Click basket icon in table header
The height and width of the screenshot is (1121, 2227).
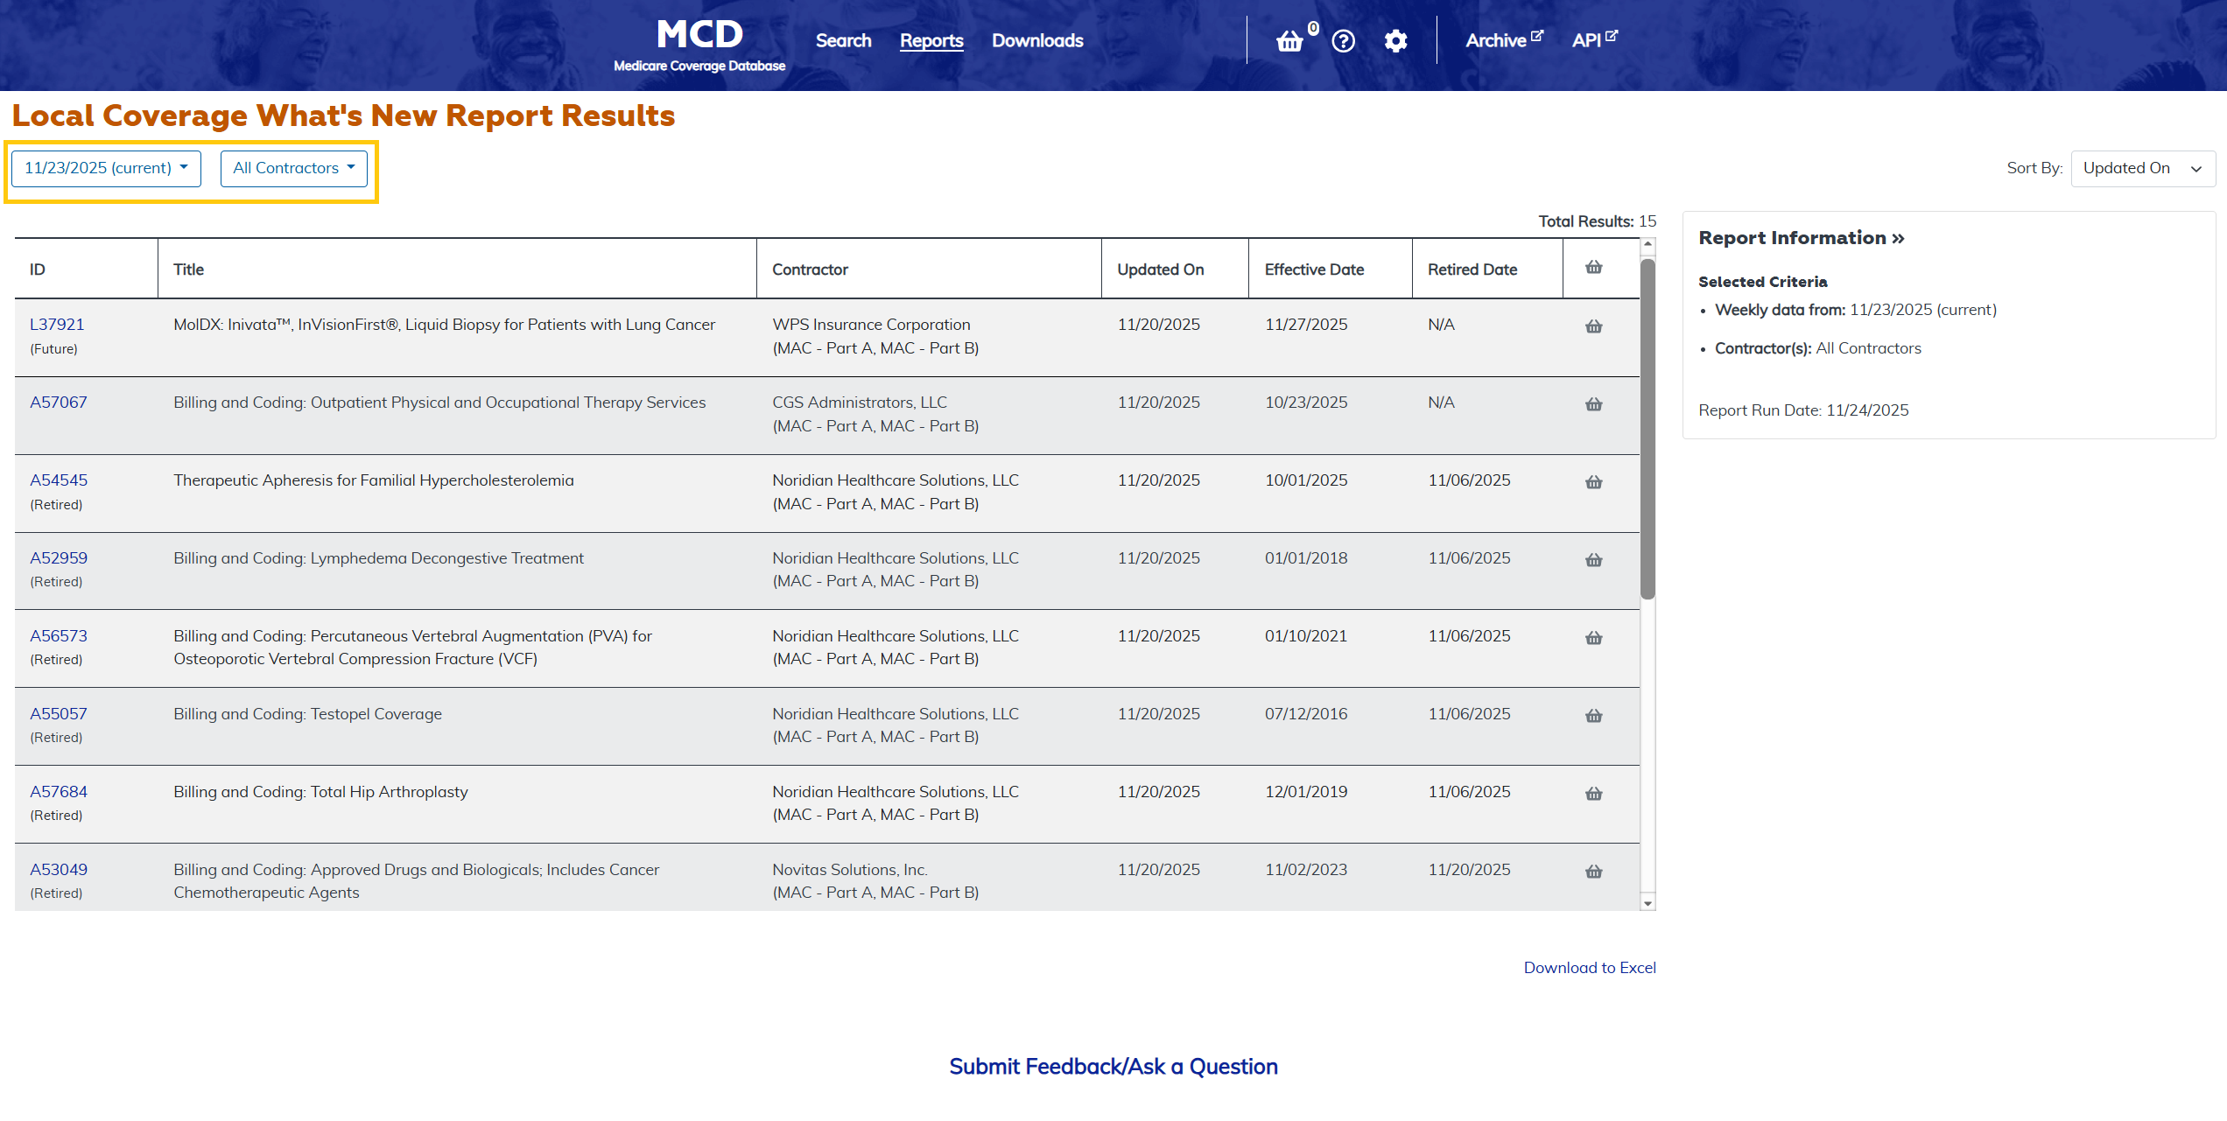point(1593,268)
